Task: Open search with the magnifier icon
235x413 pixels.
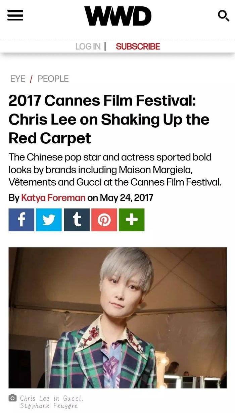Action: (x=223, y=15)
